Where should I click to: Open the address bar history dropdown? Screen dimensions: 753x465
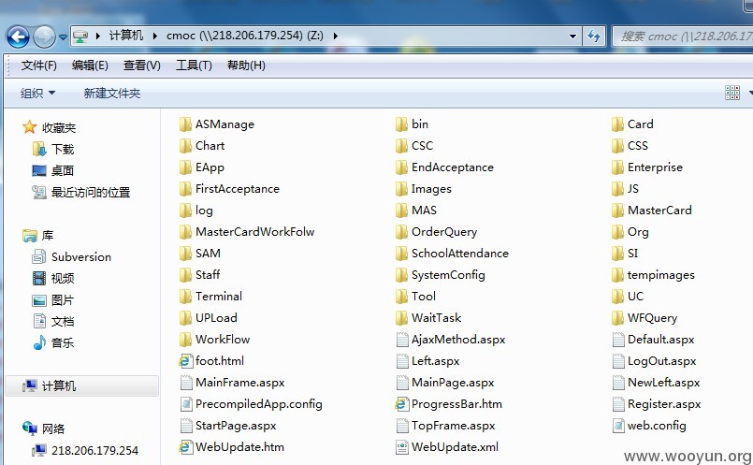(x=572, y=36)
